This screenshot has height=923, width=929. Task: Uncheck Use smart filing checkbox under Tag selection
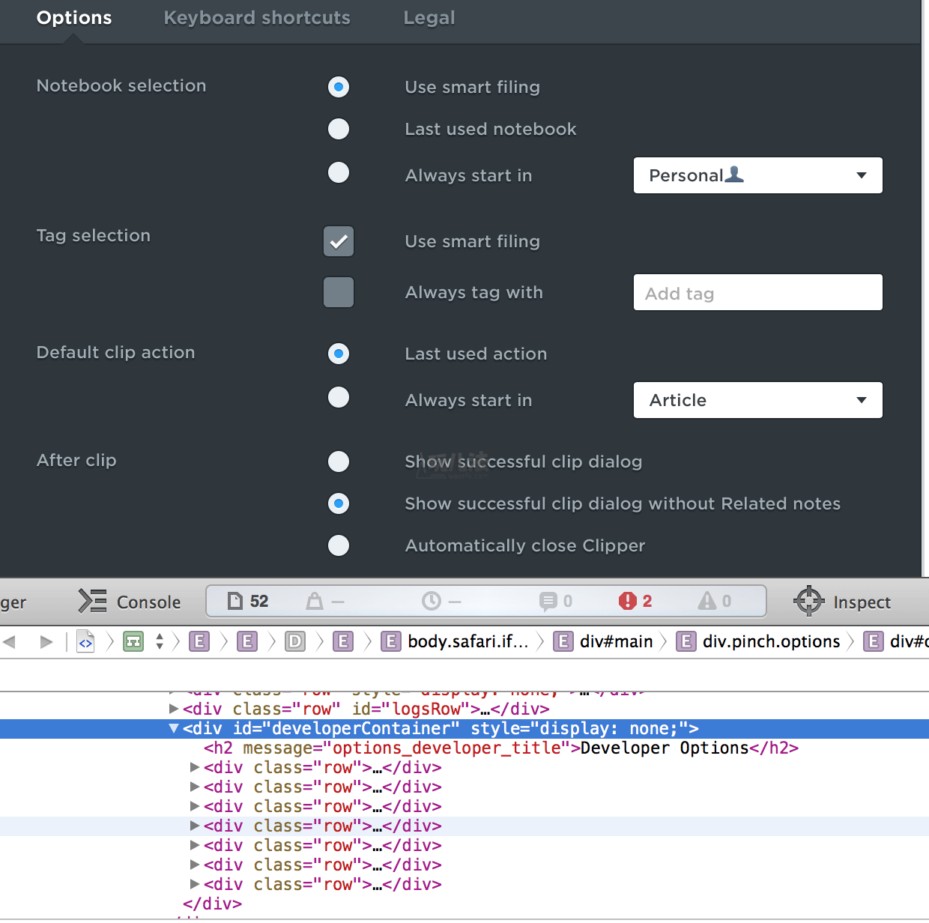(x=339, y=241)
